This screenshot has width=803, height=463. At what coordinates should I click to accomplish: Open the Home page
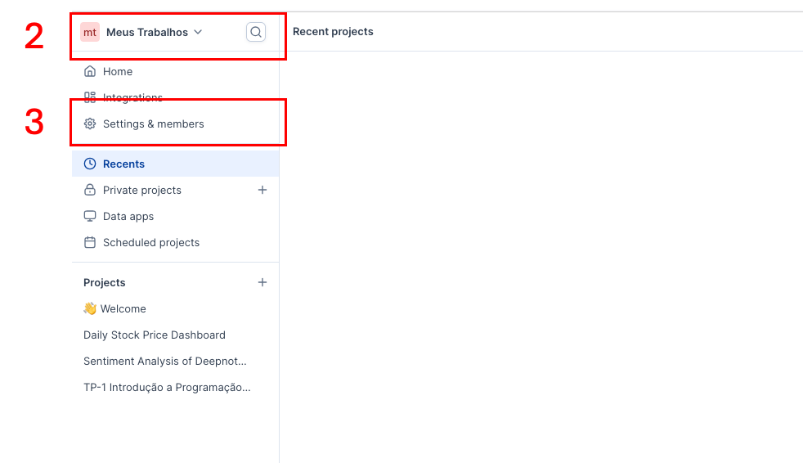[118, 71]
